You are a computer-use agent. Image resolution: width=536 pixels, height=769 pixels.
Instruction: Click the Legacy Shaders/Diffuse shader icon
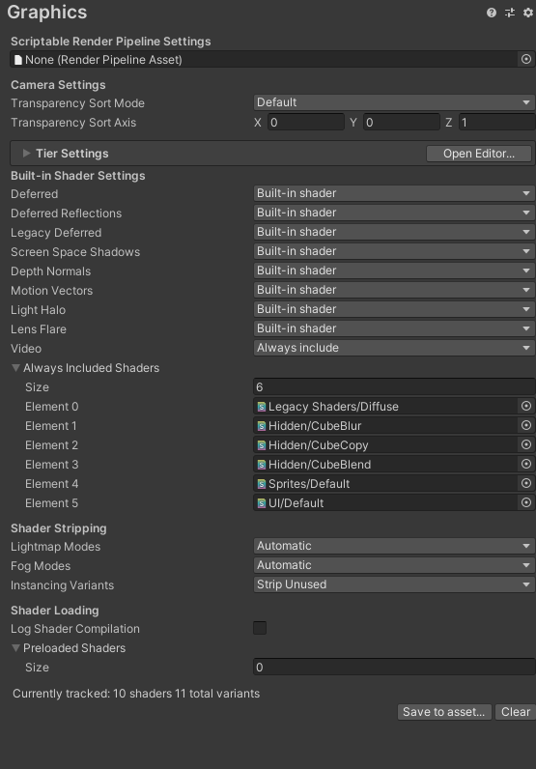click(262, 407)
